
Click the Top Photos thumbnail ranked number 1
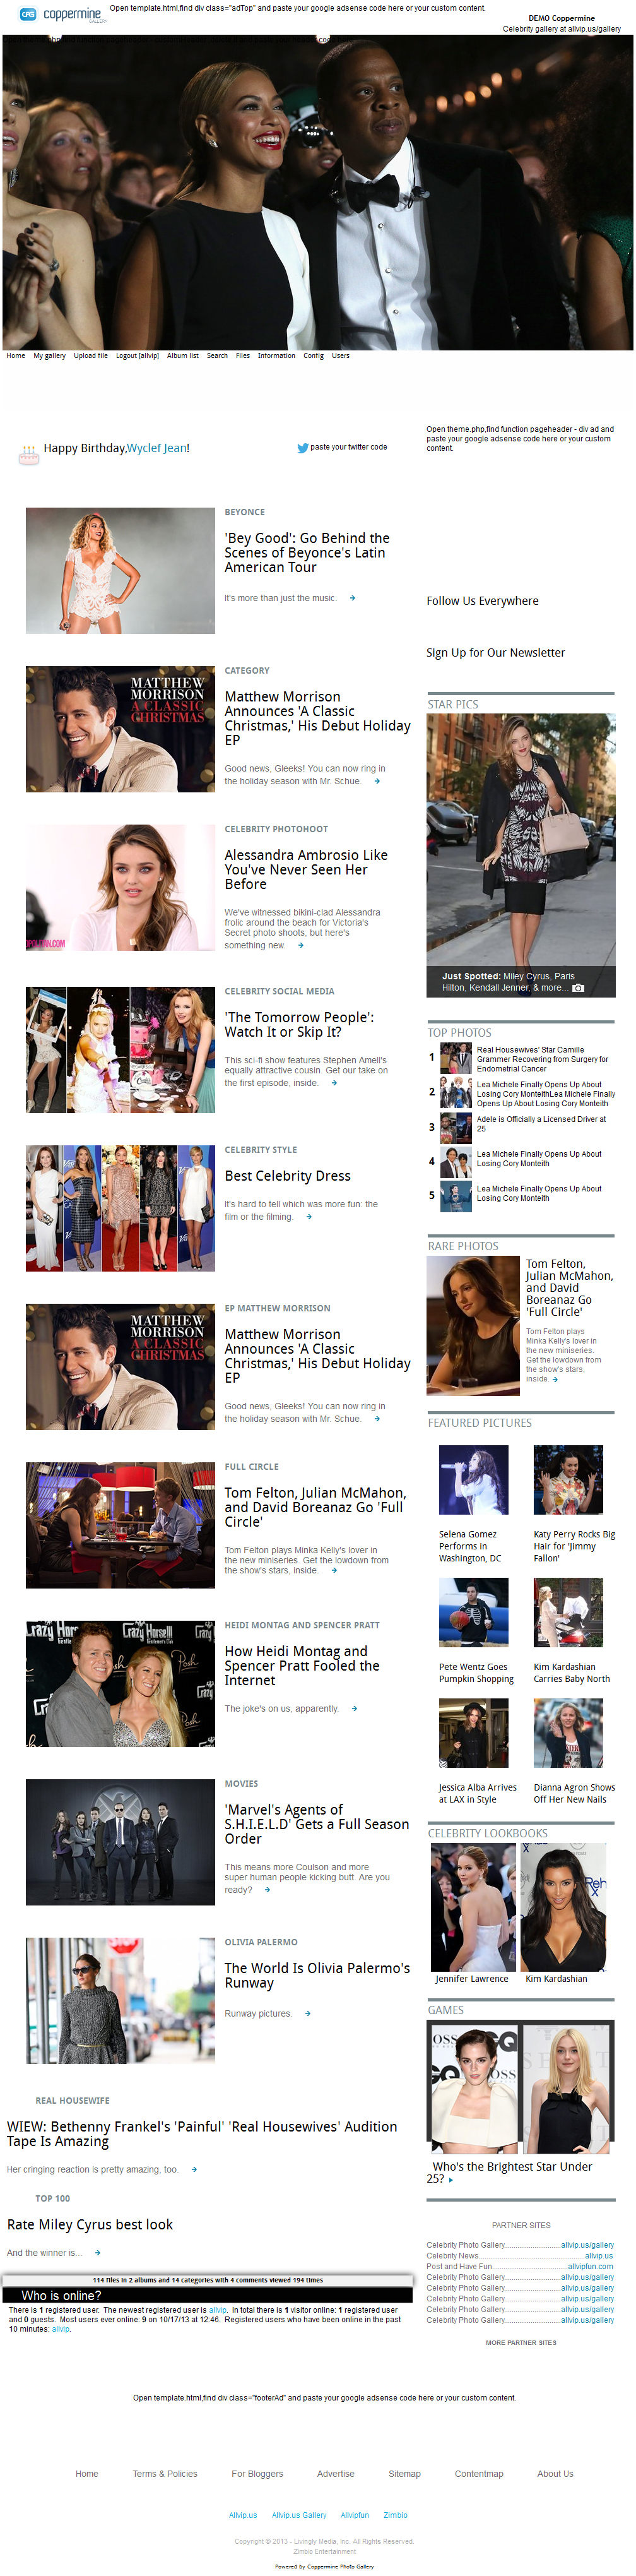456,1057
